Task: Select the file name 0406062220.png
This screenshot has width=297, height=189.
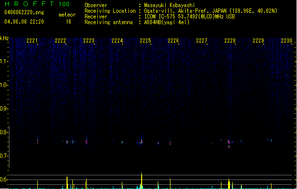Action: click(x=24, y=12)
